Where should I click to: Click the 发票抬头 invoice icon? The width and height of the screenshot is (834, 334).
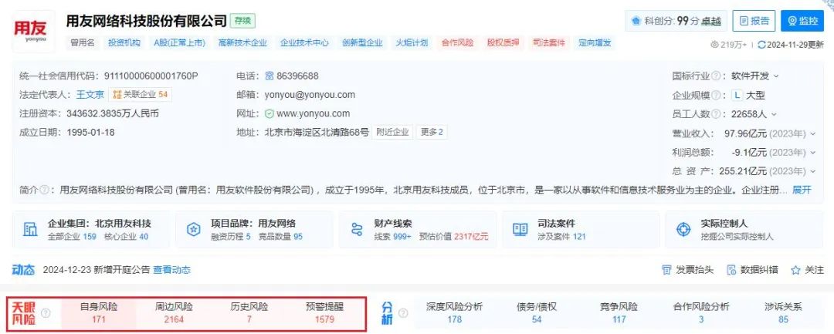666,270
